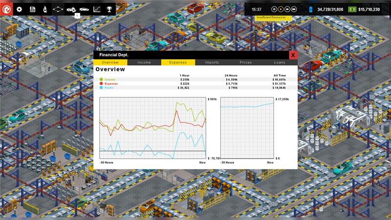Set game to normal play speed
Screen dimensions: 391x220
click(281, 9)
